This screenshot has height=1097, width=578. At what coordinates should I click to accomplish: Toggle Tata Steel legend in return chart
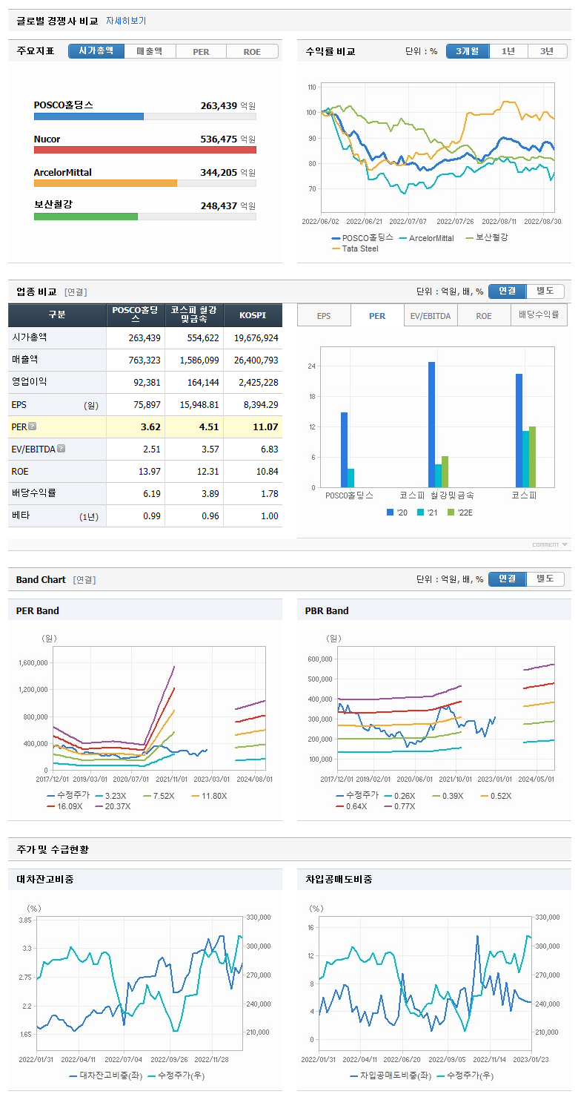pyautogui.click(x=354, y=248)
